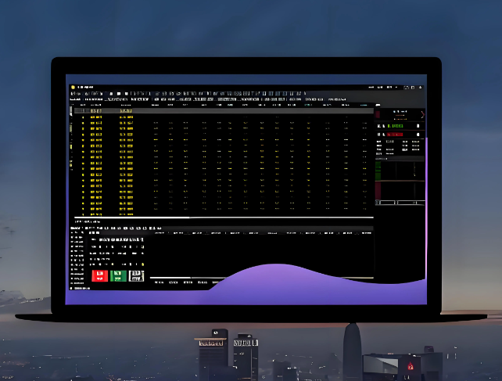Click the green depth bar in market depth
The height and width of the screenshot is (381, 502).
click(378, 171)
